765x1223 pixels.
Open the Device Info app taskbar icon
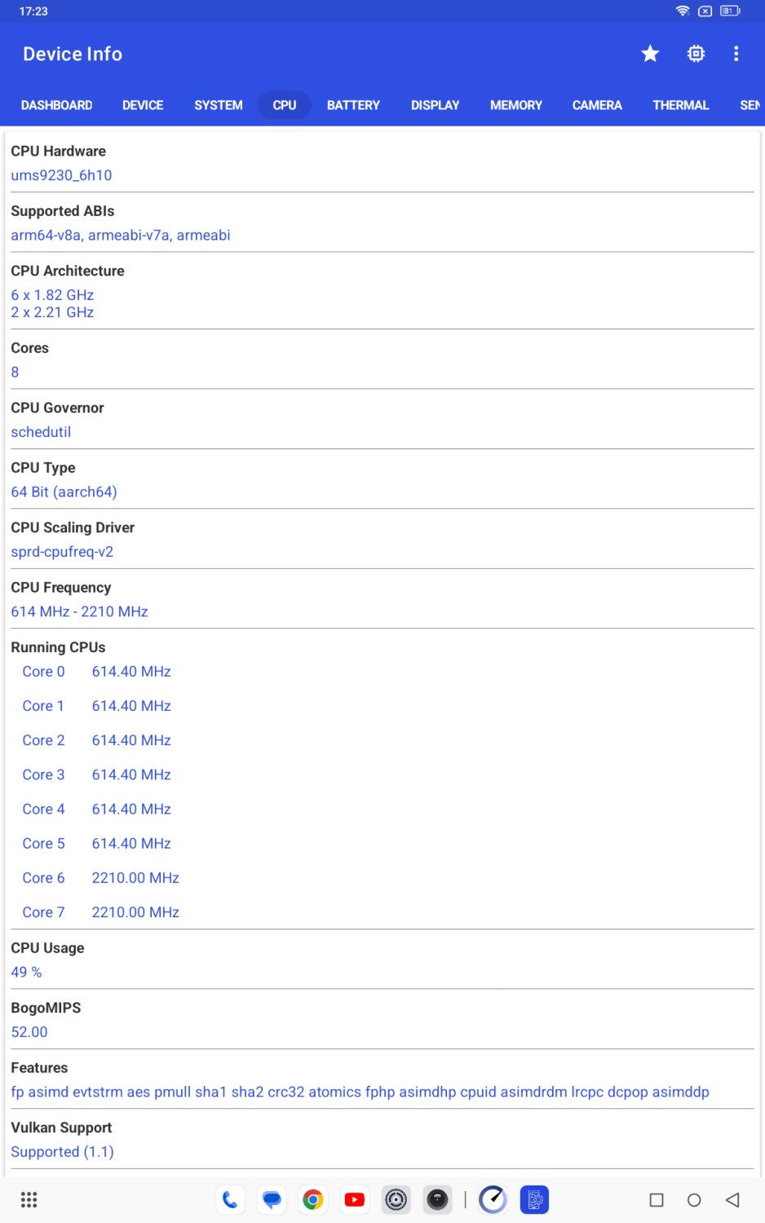tap(534, 1199)
